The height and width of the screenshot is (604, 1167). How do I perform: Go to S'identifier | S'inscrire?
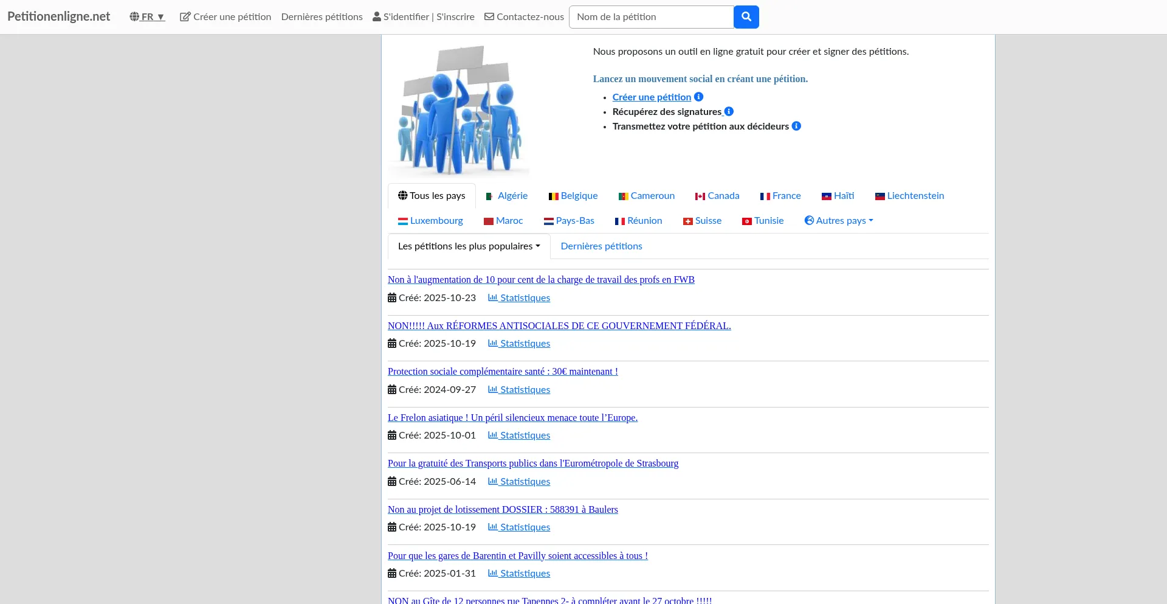pyautogui.click(x=424, y=17)
